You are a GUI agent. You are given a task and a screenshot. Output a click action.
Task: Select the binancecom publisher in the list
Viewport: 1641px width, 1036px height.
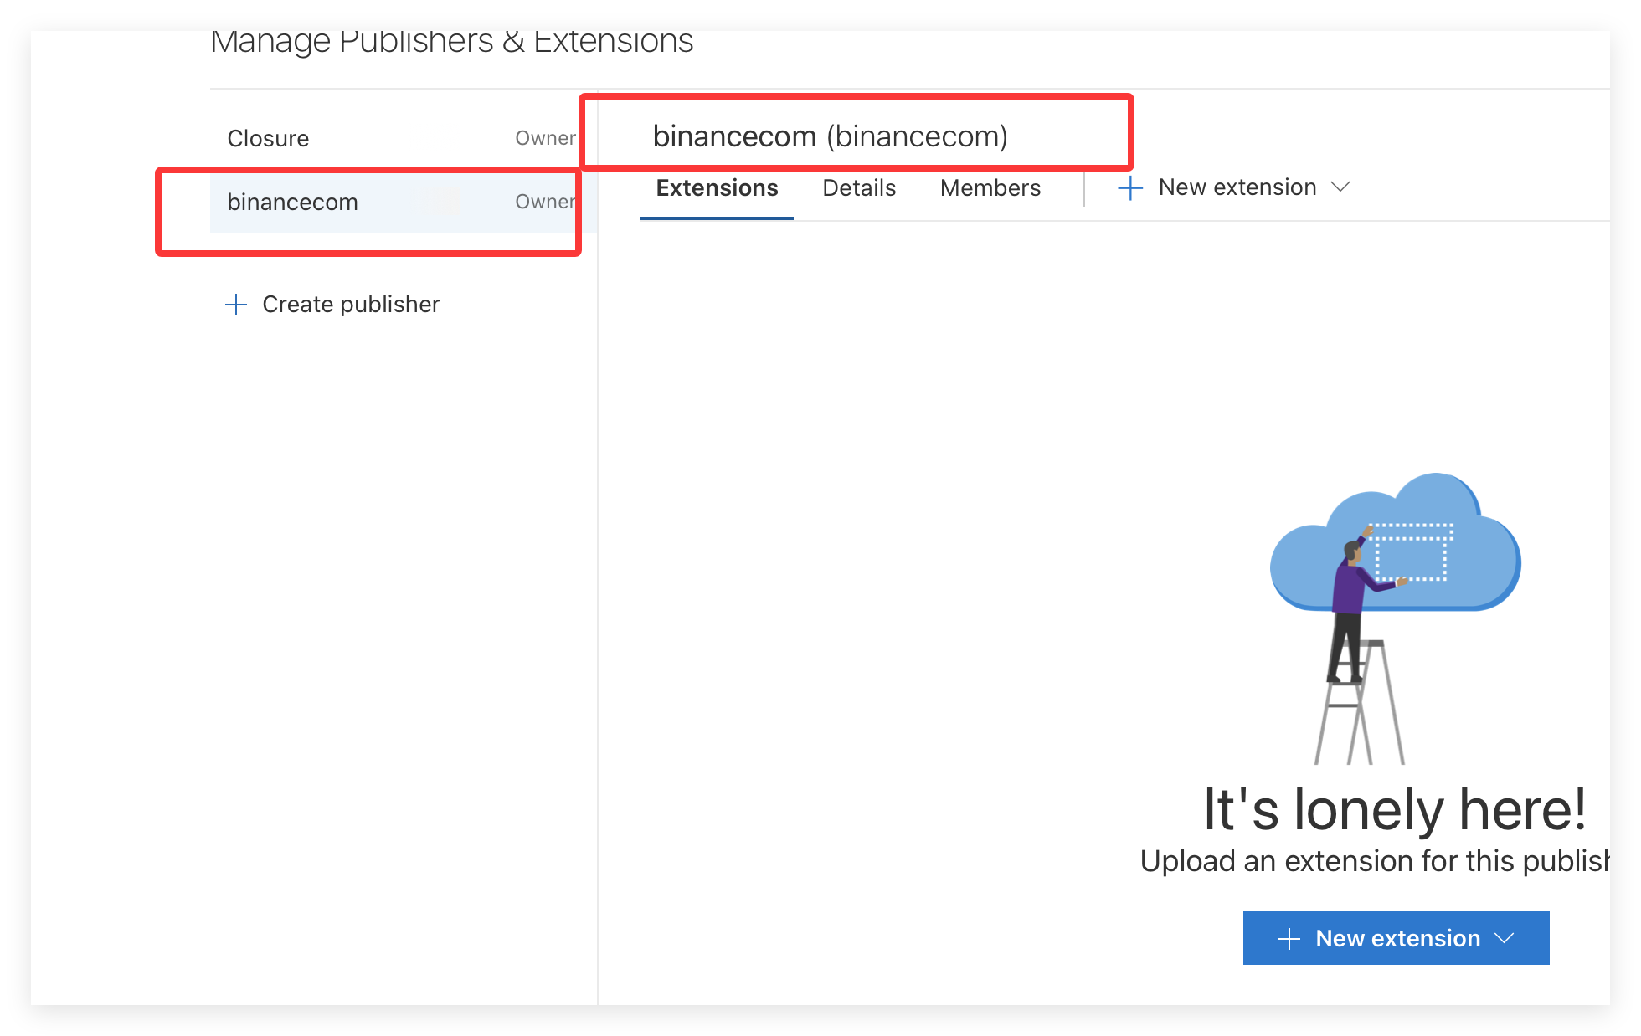click(402, 202)
